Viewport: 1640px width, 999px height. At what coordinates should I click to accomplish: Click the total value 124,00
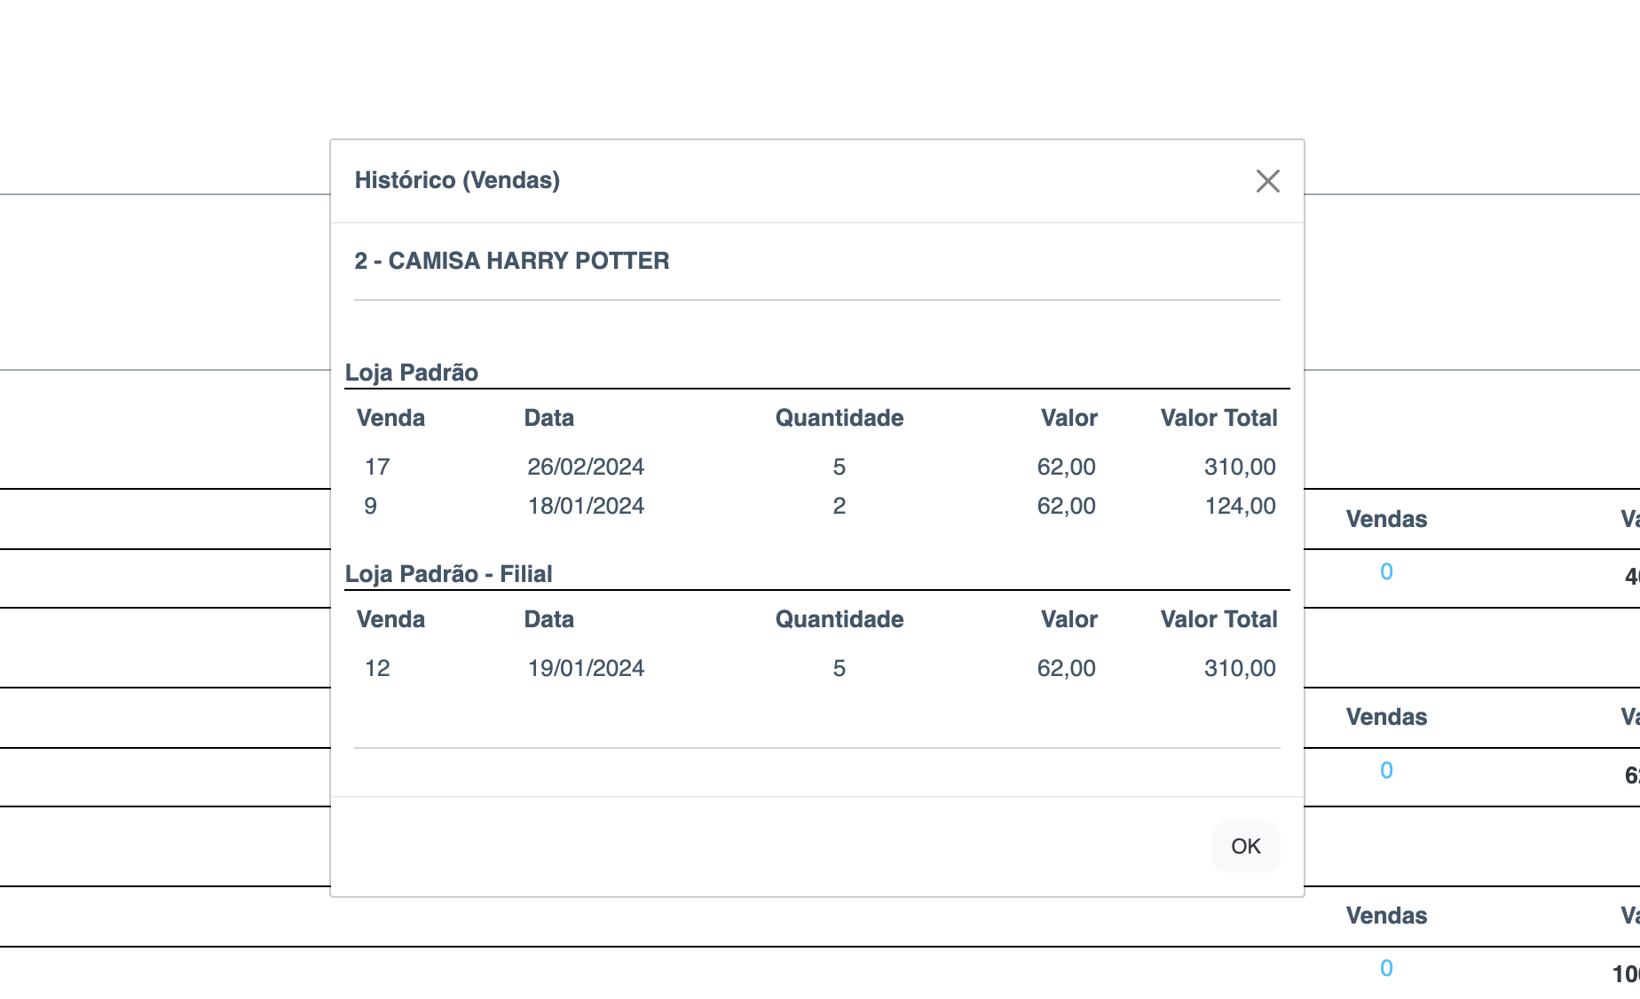pyautogui.click(x=1240, y=506)
